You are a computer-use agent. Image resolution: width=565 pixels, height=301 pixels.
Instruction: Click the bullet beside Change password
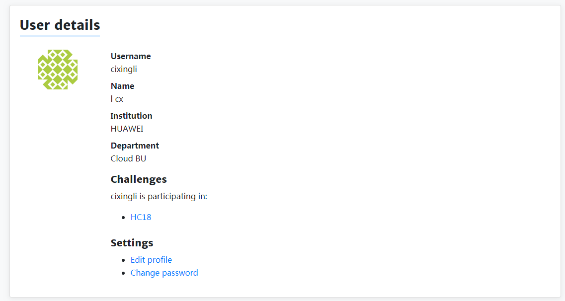pos(123,273)
